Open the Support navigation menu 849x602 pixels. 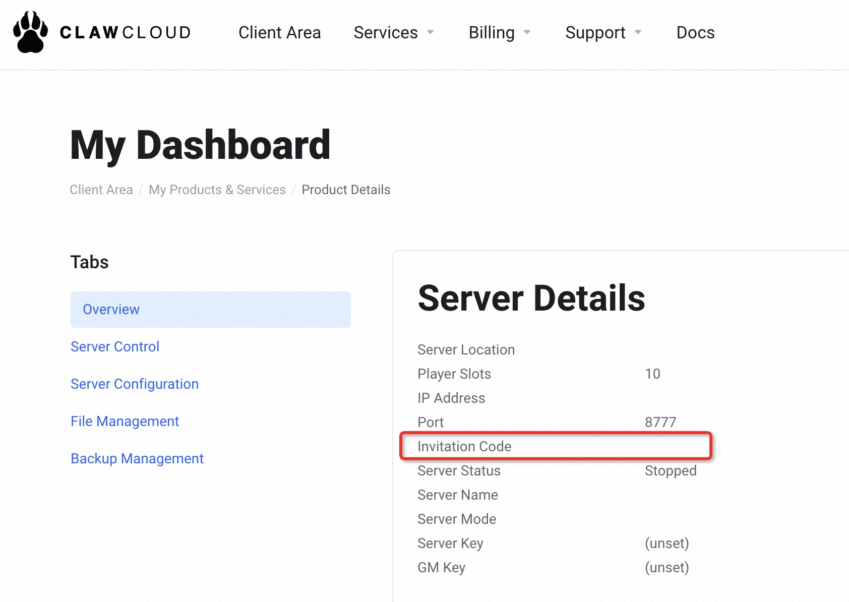tap(595, 33)
